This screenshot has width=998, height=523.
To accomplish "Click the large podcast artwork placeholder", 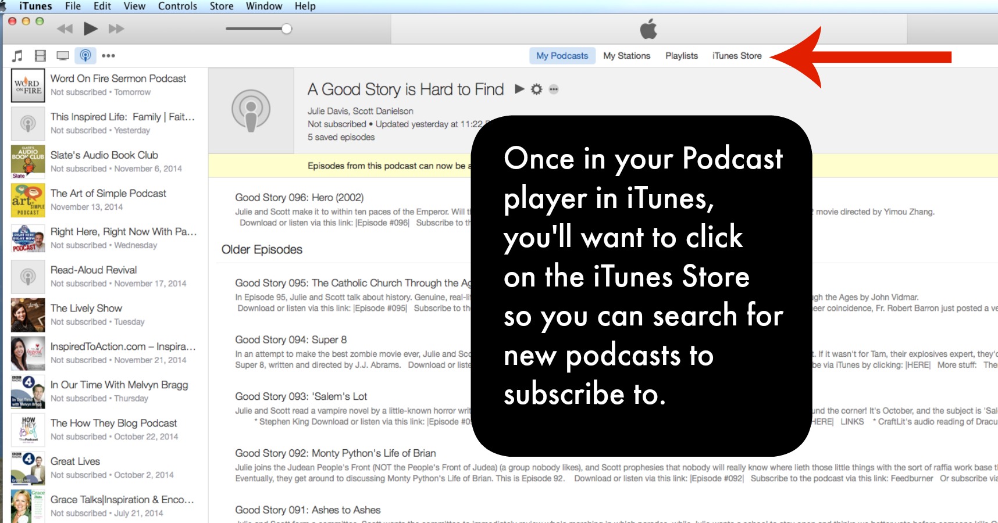I will 251,110.
